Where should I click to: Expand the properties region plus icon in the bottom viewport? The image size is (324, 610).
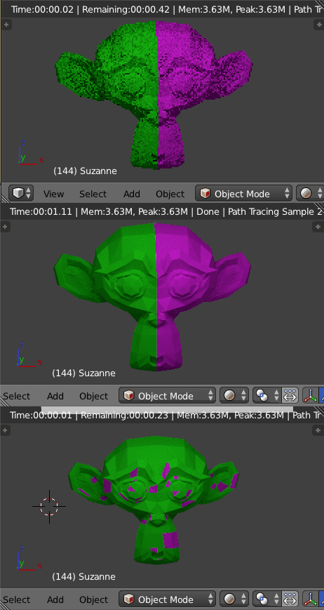click(x=318, y=430)
